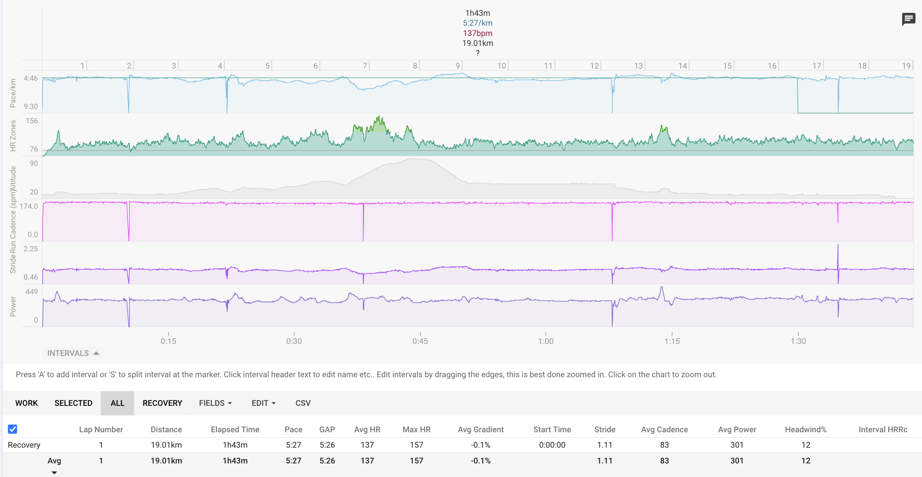
Task: Click kilometer 7 marker on chart
Action: click(x=365, y=66)
